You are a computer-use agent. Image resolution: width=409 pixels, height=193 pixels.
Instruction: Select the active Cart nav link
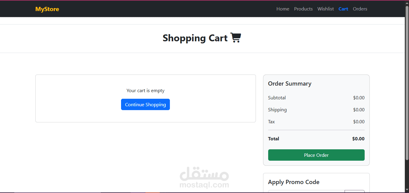tap(343, 9)
